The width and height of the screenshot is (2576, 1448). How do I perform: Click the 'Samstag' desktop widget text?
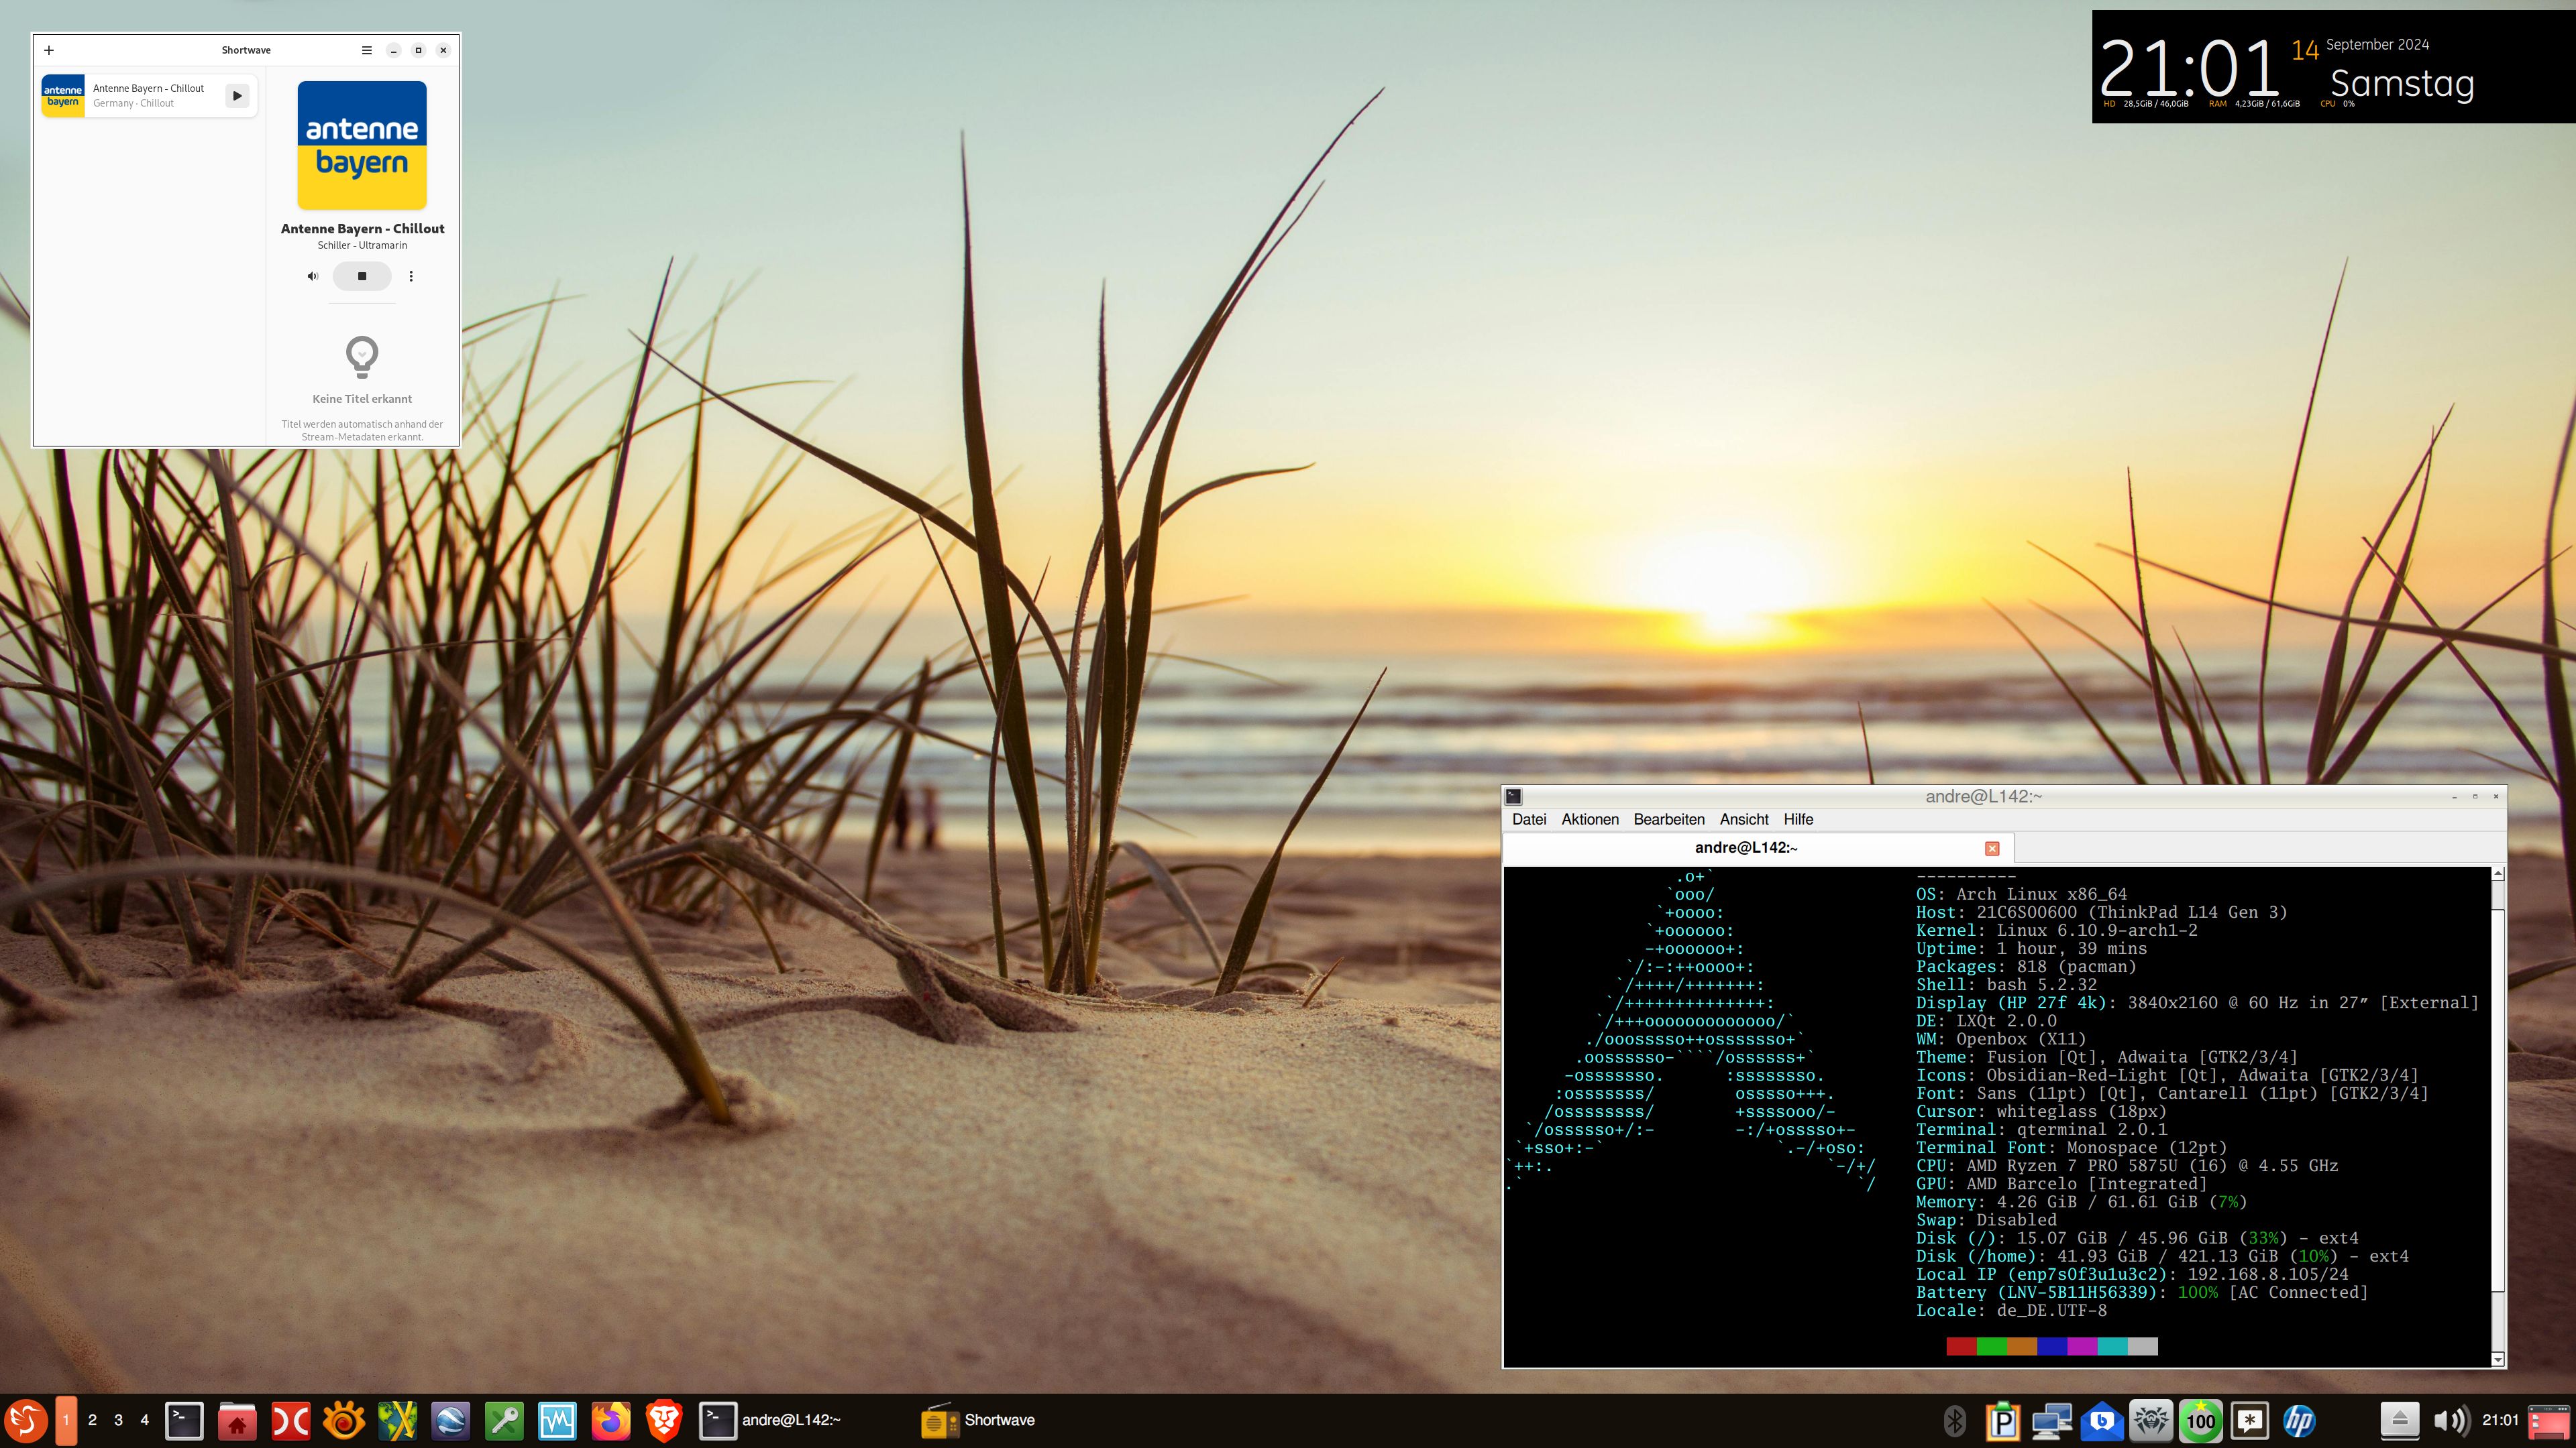2402,84
